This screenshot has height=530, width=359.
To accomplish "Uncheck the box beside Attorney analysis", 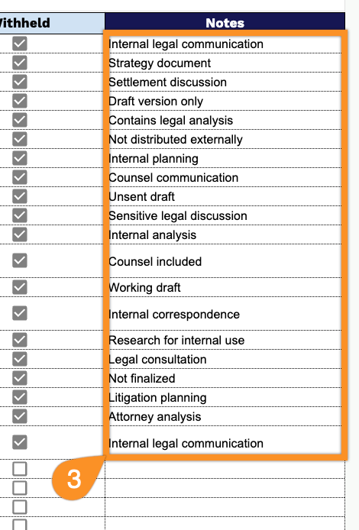I will tap(20, 416).
